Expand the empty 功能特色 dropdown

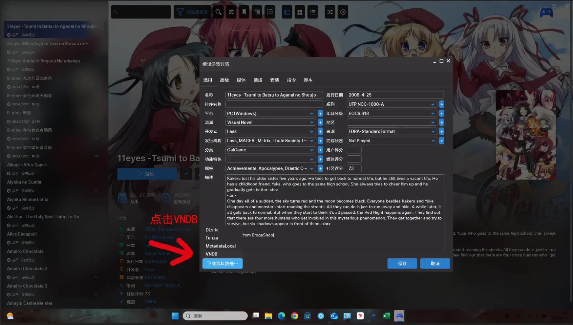pos(311,159)
